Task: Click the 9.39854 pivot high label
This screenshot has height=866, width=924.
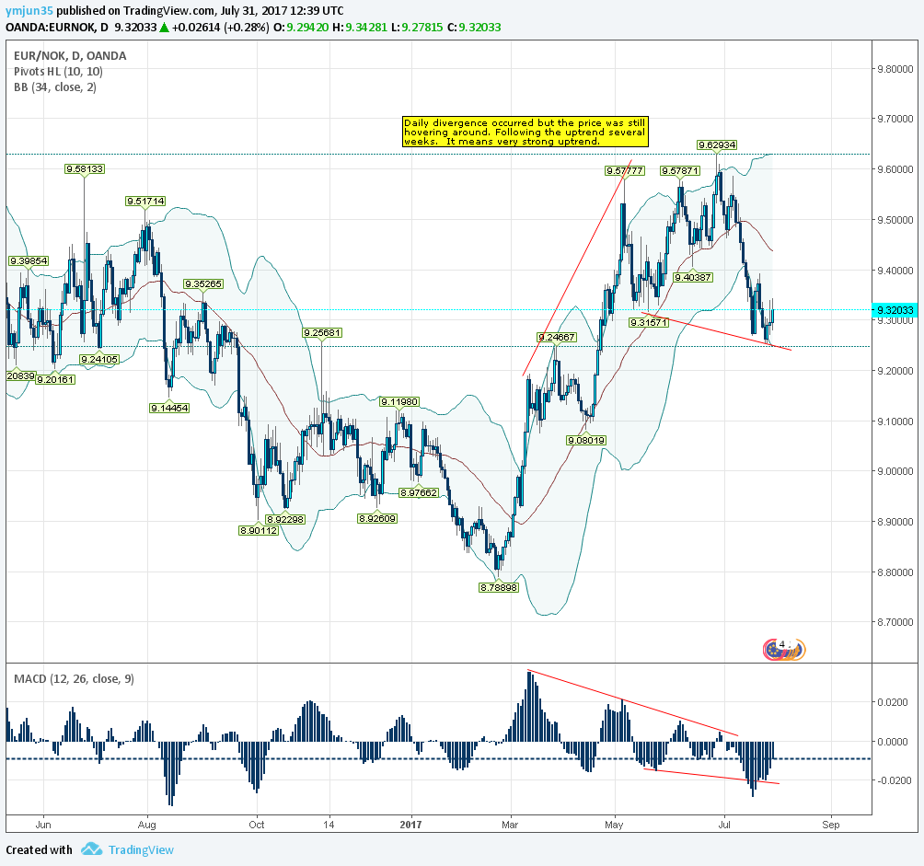Action: pyautogui.click(x=29, y=261)
